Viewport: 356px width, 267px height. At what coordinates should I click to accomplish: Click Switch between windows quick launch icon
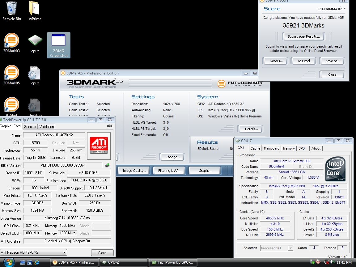click(30, 262)
